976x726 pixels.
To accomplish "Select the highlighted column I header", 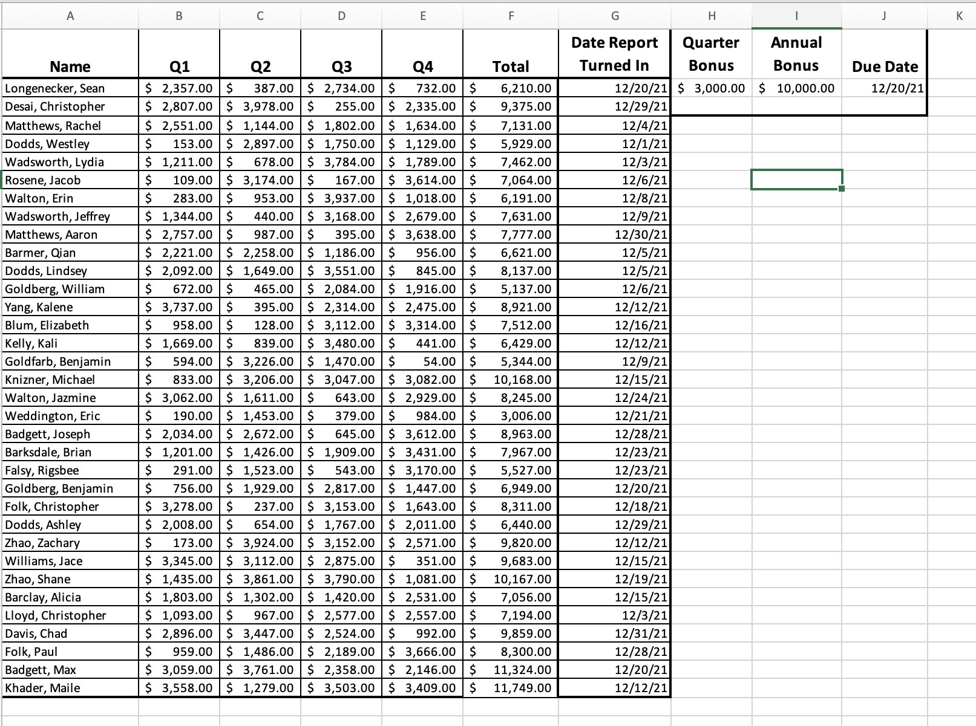I will click(x=796, y=16).
